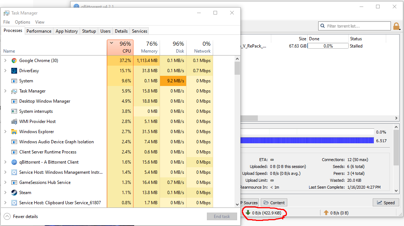Click the green download speed arrow in qBittorrent

coord(248,213)
